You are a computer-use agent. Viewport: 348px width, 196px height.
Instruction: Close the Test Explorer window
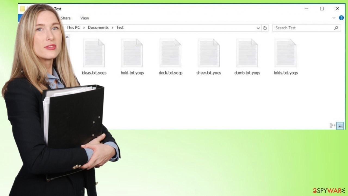337,9
